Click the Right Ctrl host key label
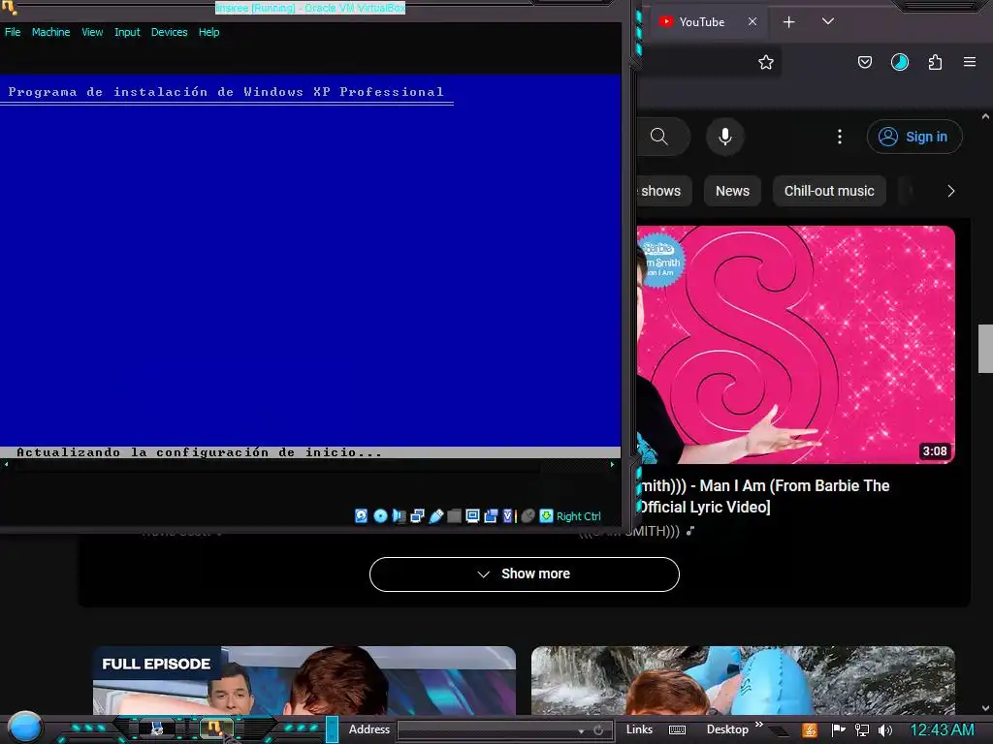 click(x=578, y=516)
